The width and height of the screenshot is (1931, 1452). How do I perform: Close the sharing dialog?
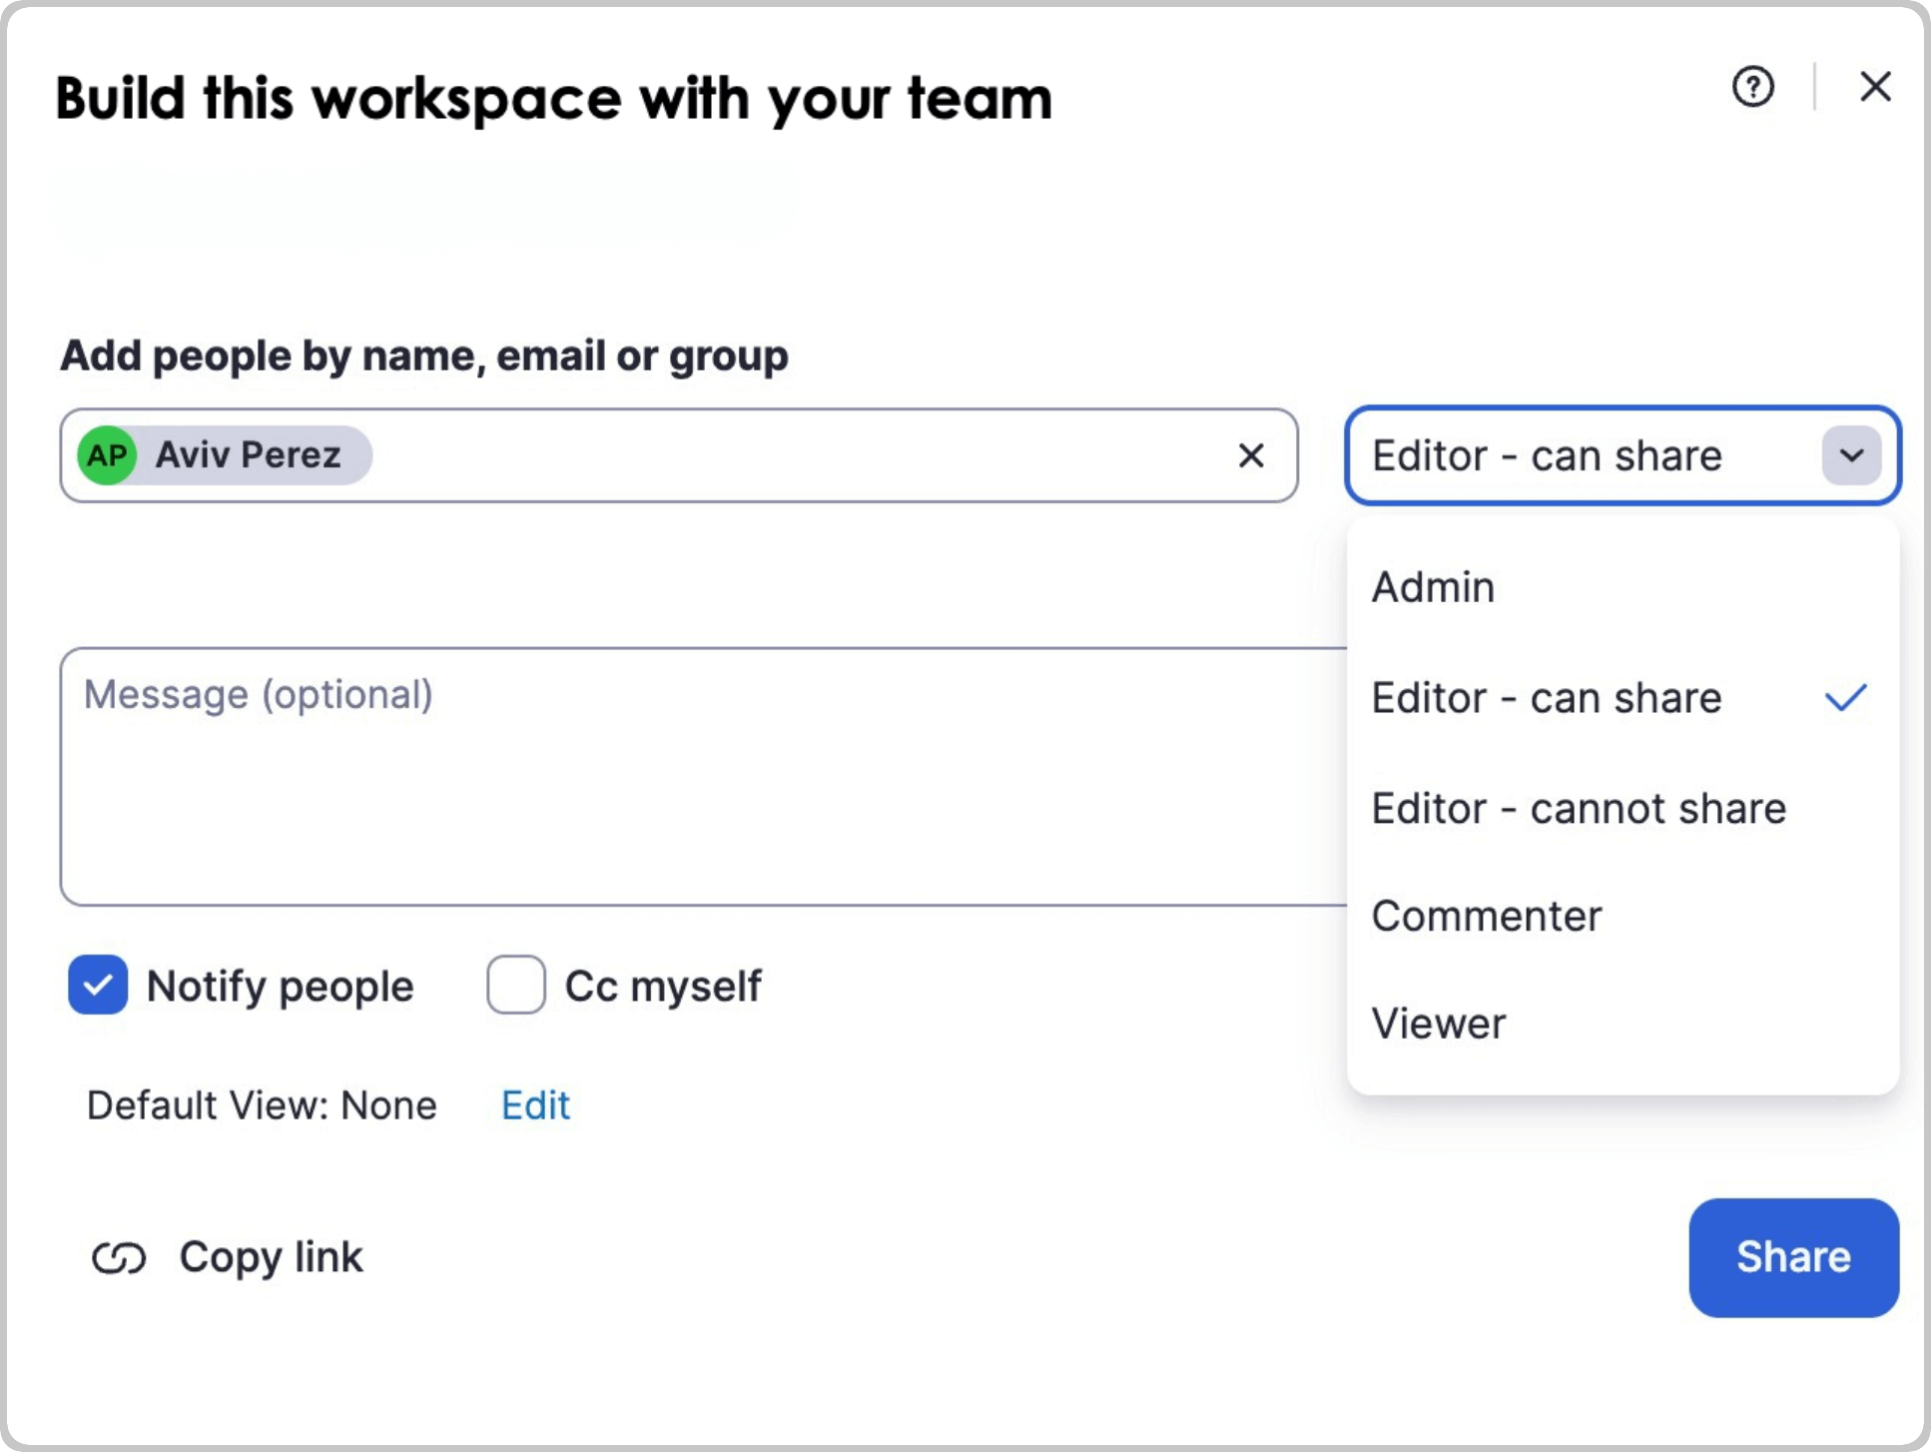(1876, 87)
